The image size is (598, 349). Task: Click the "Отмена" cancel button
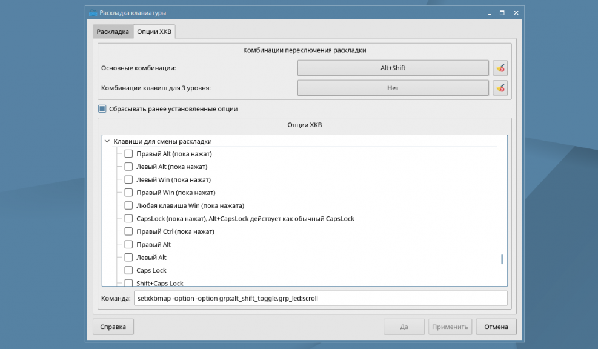click(x=496, y=327)
